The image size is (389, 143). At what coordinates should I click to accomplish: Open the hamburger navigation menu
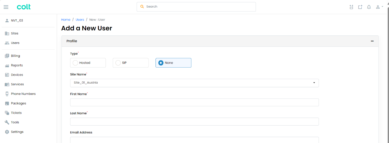click(x=6, y=7)
